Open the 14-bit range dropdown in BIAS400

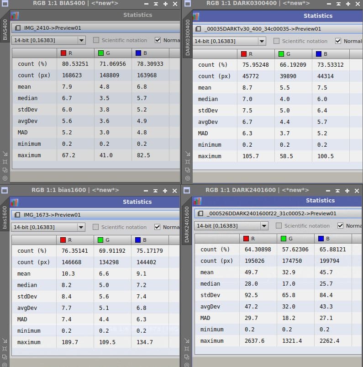[48, 40]
